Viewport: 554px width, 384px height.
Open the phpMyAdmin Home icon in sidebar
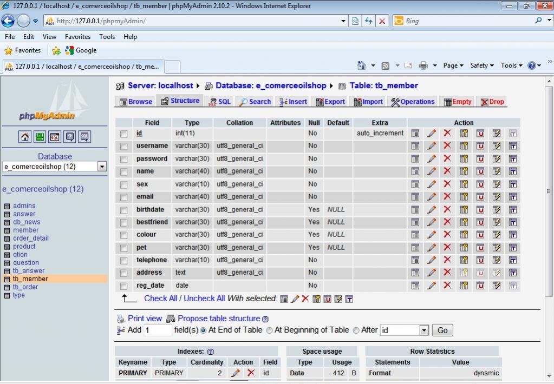pyautogui.click(x=25, y=137)
